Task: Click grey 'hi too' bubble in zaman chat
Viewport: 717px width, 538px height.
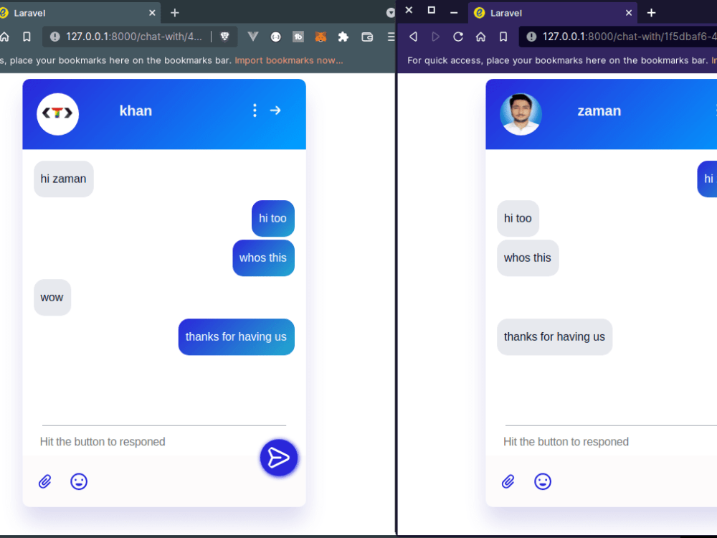Action: pos(518,218)
